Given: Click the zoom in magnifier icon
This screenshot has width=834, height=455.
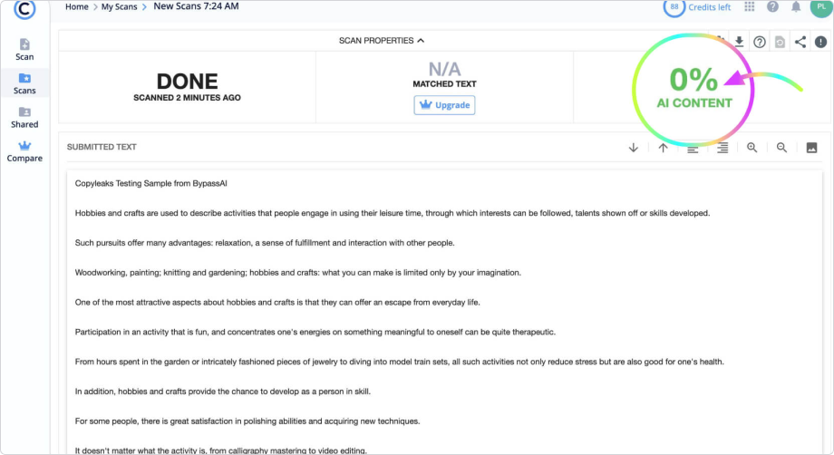Looking at the screenshot, I should pyautogui.click(x=752, y=148).
